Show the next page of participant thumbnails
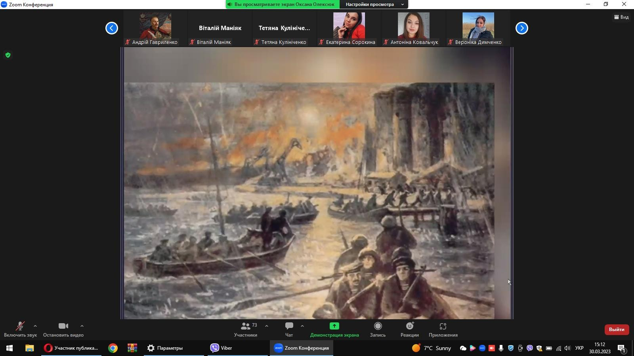 click(x=522, y=28)
